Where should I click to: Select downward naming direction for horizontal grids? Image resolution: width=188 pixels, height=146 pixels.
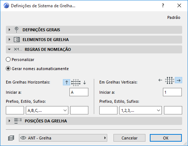coord(85,82)
